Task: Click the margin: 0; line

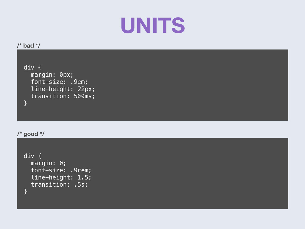Action: [x=49, y=163]
